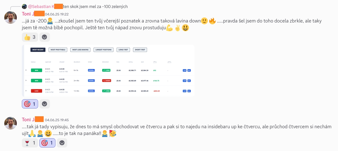The image size is (338, 151).
Task: Expand the first WIN trade row chevron
Action: tap(26, 70)
